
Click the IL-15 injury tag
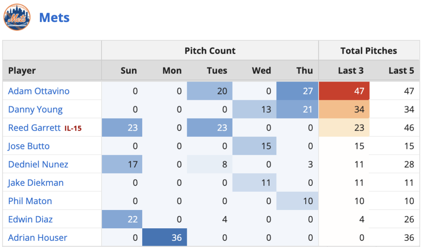click(73, 128)
